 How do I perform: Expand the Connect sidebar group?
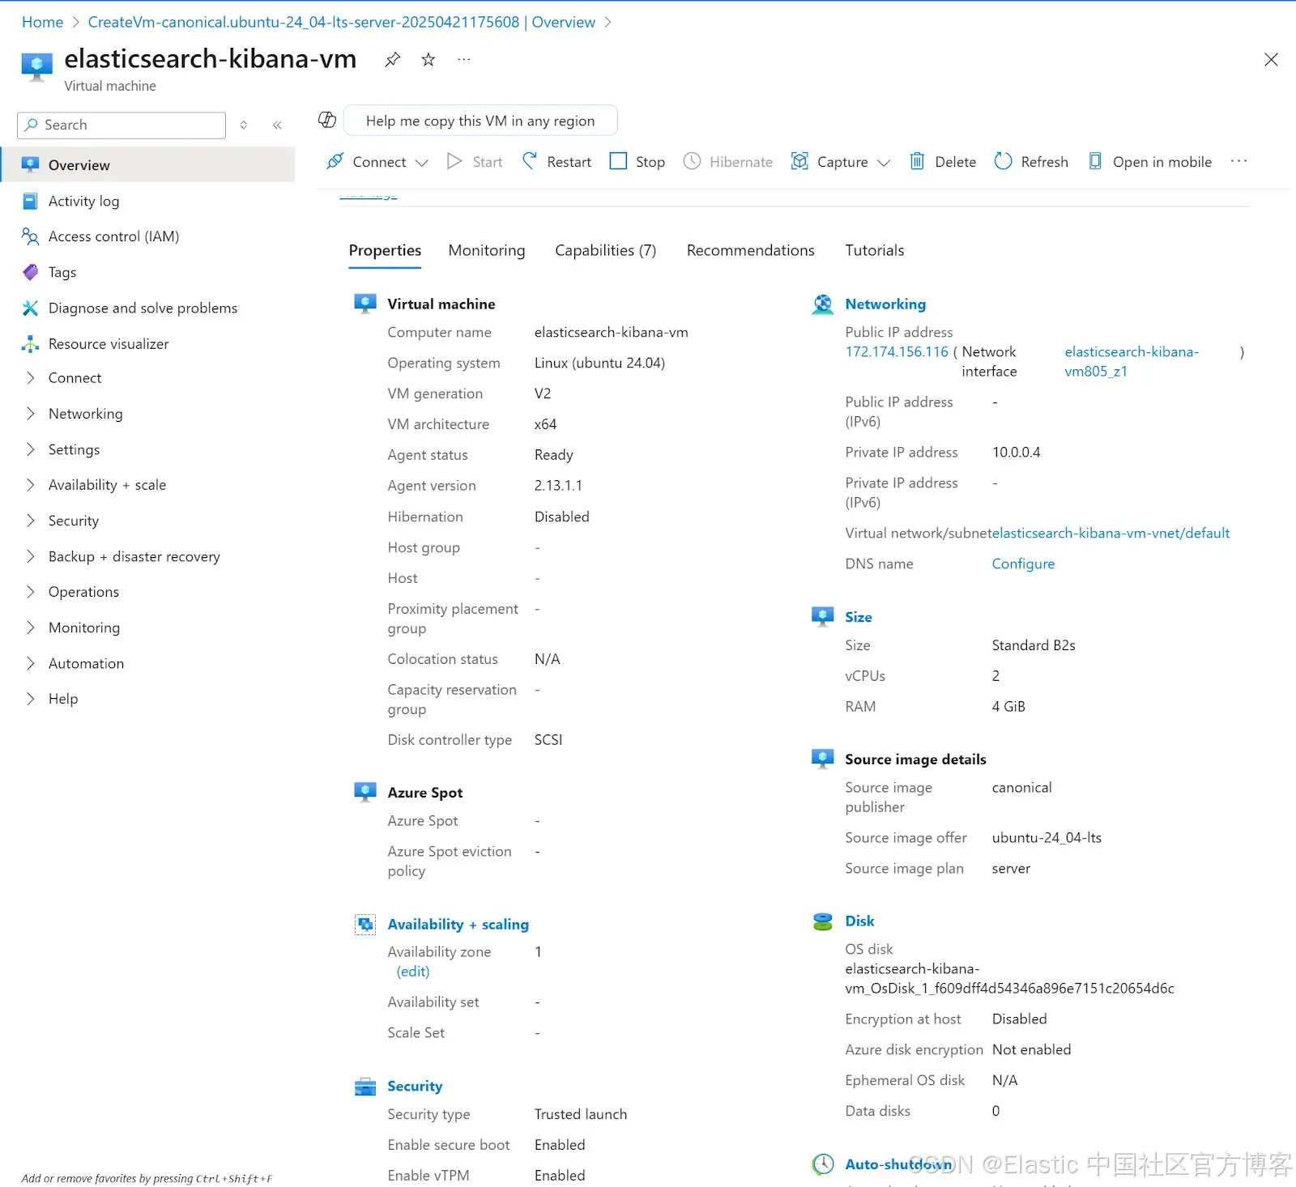pyautogui.click(x=75, y=378)
